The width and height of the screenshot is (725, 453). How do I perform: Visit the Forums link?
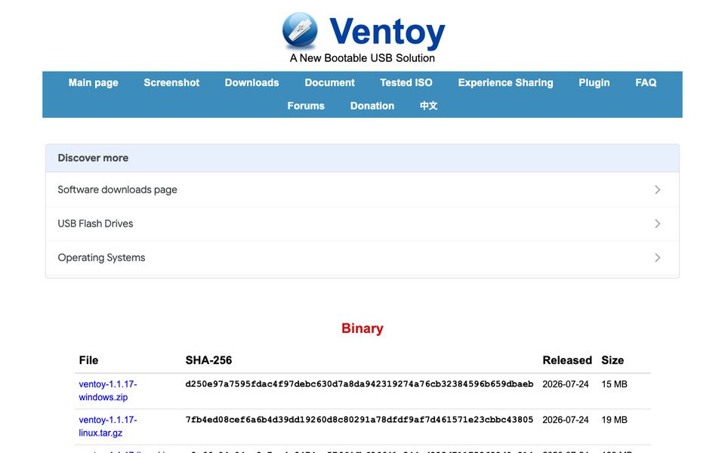[x=306, y=106]
